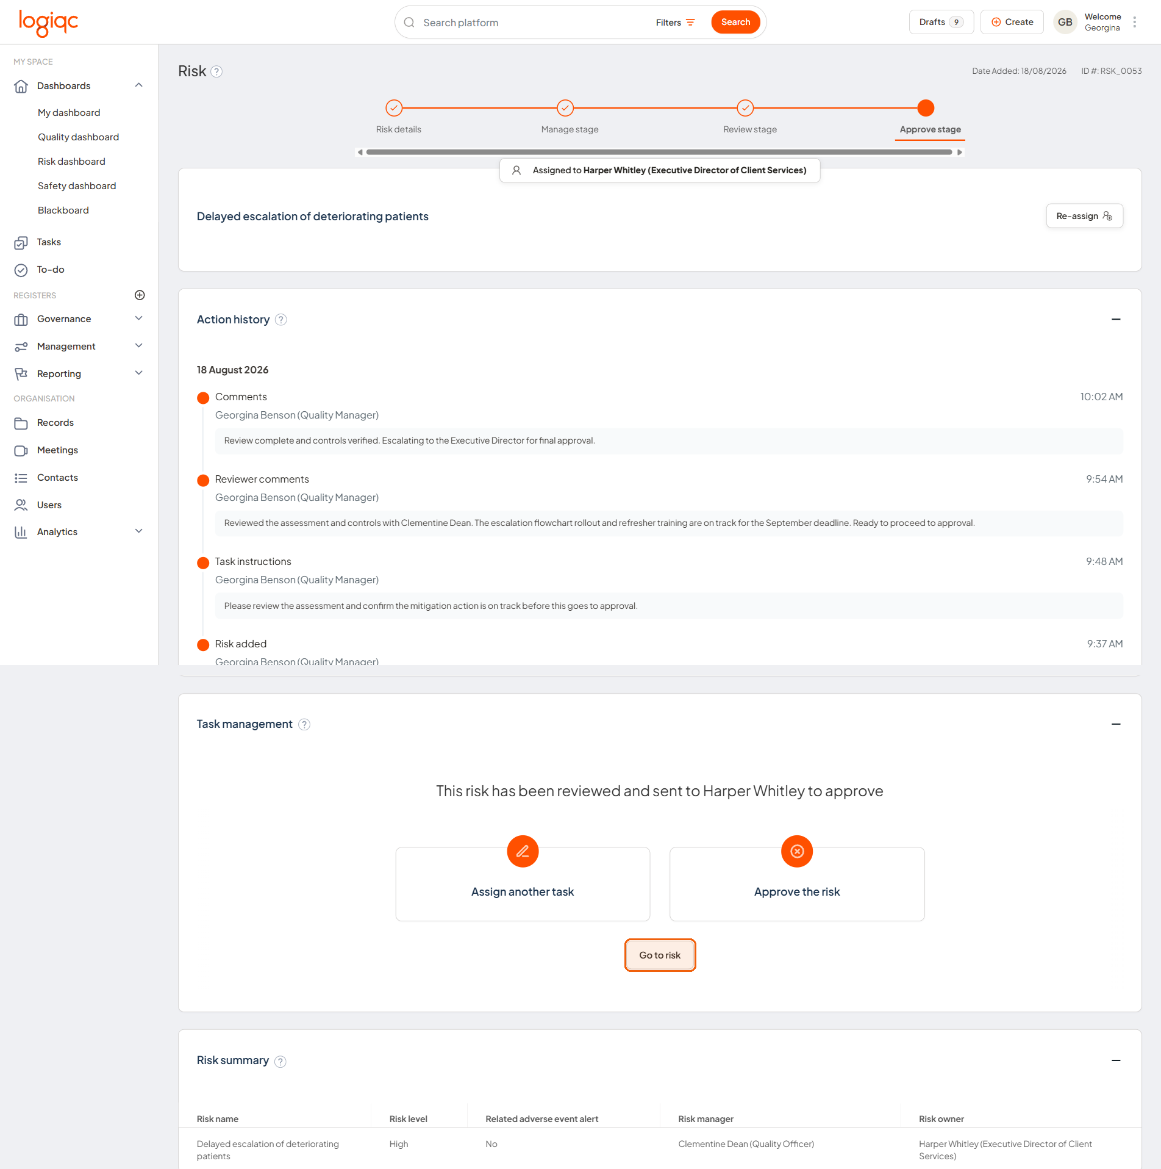Open Risk dashboard
Viewport: 1161px width, 1169px height.
point(71,162)
